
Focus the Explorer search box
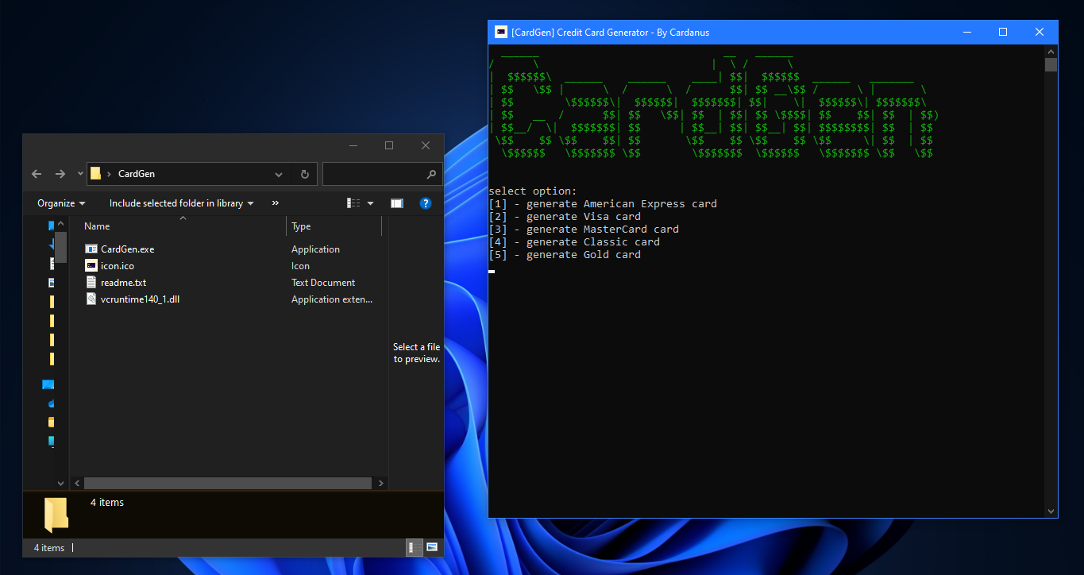pos(381,174)
